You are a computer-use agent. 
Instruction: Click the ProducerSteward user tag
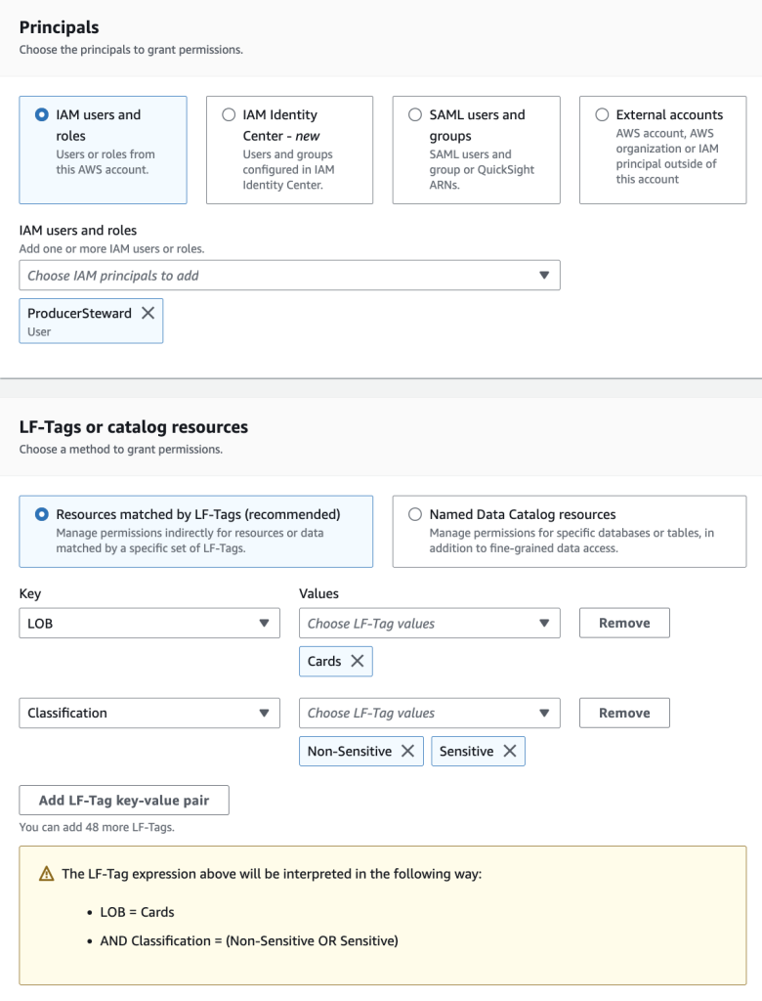click(x=79, y=321)
